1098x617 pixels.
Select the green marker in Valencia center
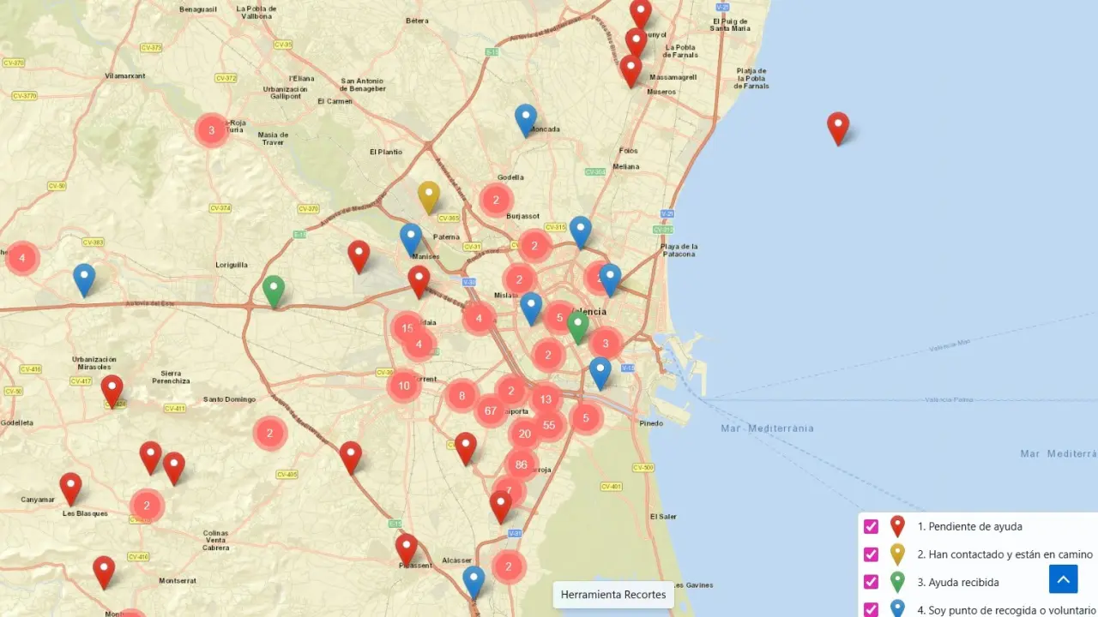578,326
